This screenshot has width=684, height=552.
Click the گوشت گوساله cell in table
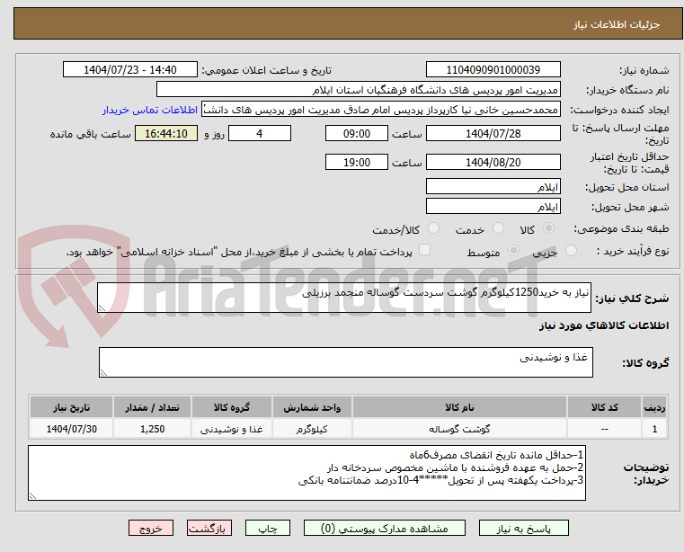(x=459, y=429)
